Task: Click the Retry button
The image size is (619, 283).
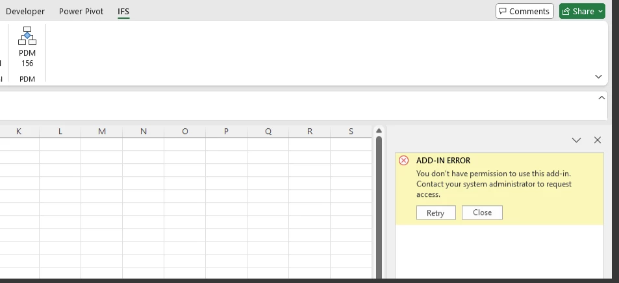Action: (436, 212)
